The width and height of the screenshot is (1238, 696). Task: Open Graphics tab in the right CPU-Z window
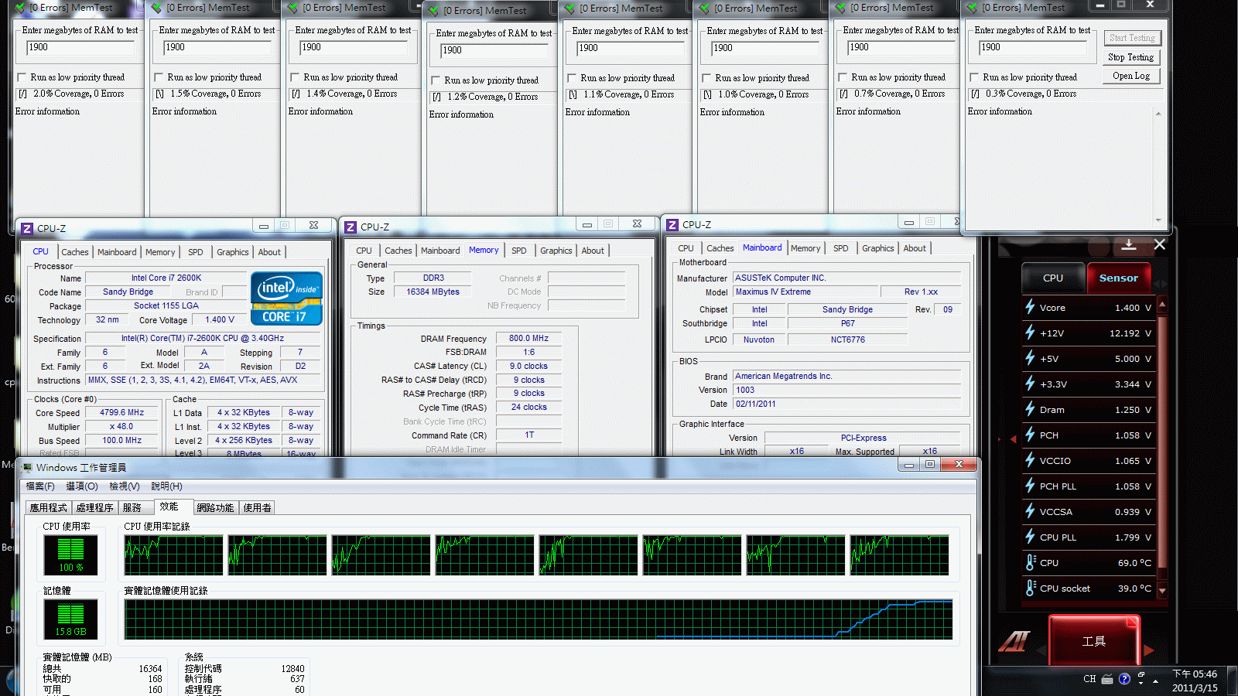point(878,248)
